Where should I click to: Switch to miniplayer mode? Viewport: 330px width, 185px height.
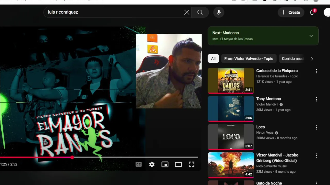point(165,164)
